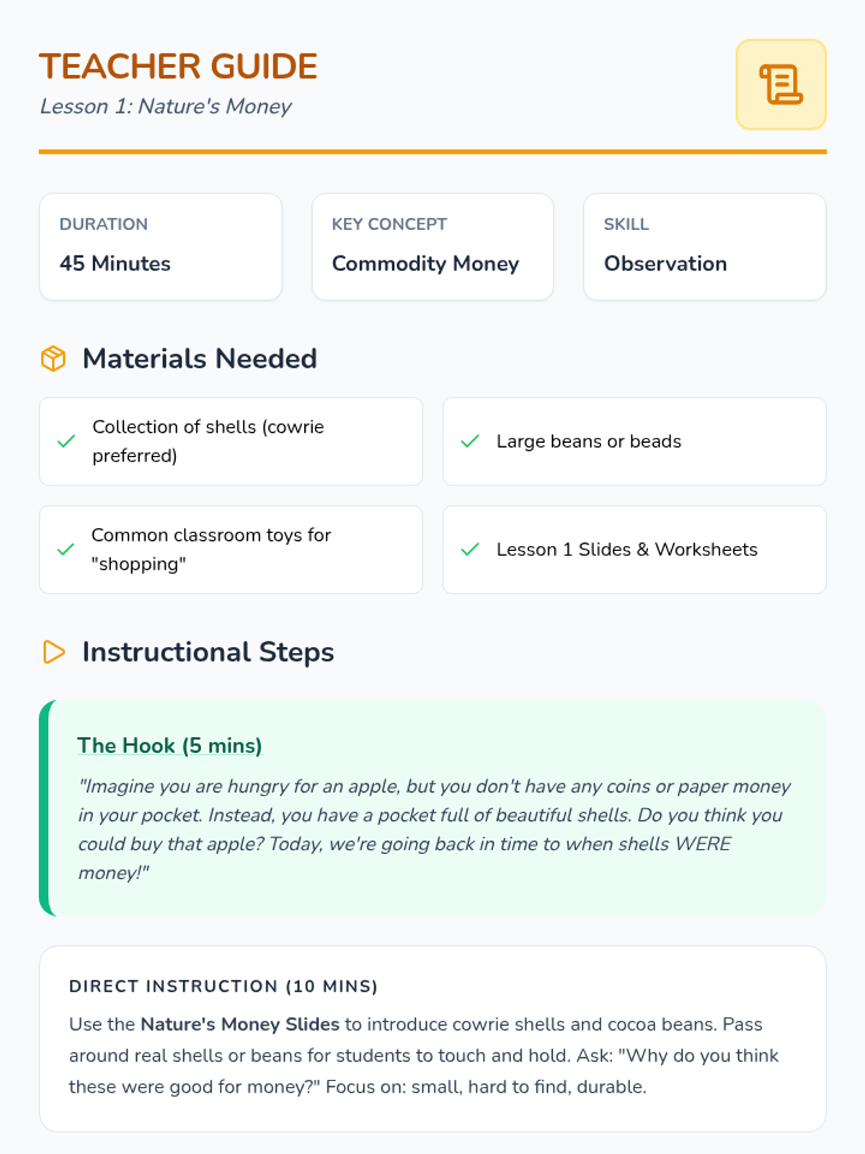Click the scroll icon in the header
865x1154 pixels.
(781, 84)
